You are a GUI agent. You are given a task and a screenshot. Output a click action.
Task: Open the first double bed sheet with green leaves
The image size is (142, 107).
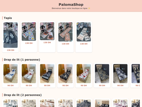point(11,103)
